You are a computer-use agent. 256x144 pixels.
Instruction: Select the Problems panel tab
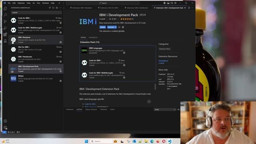click(70, 110)
